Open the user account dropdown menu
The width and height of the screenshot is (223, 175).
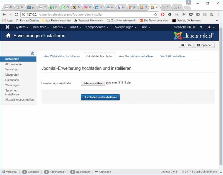coord(211,27)
